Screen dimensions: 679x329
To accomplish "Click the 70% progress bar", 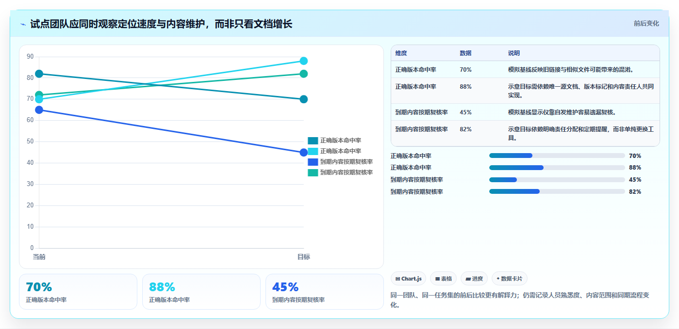I will tap(557, 156).
